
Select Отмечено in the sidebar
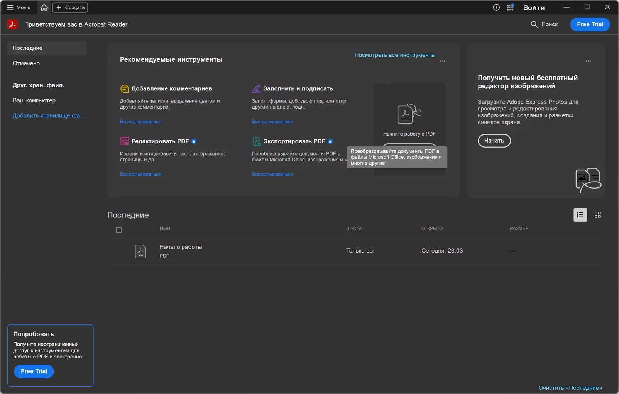[x=26, y=63]
